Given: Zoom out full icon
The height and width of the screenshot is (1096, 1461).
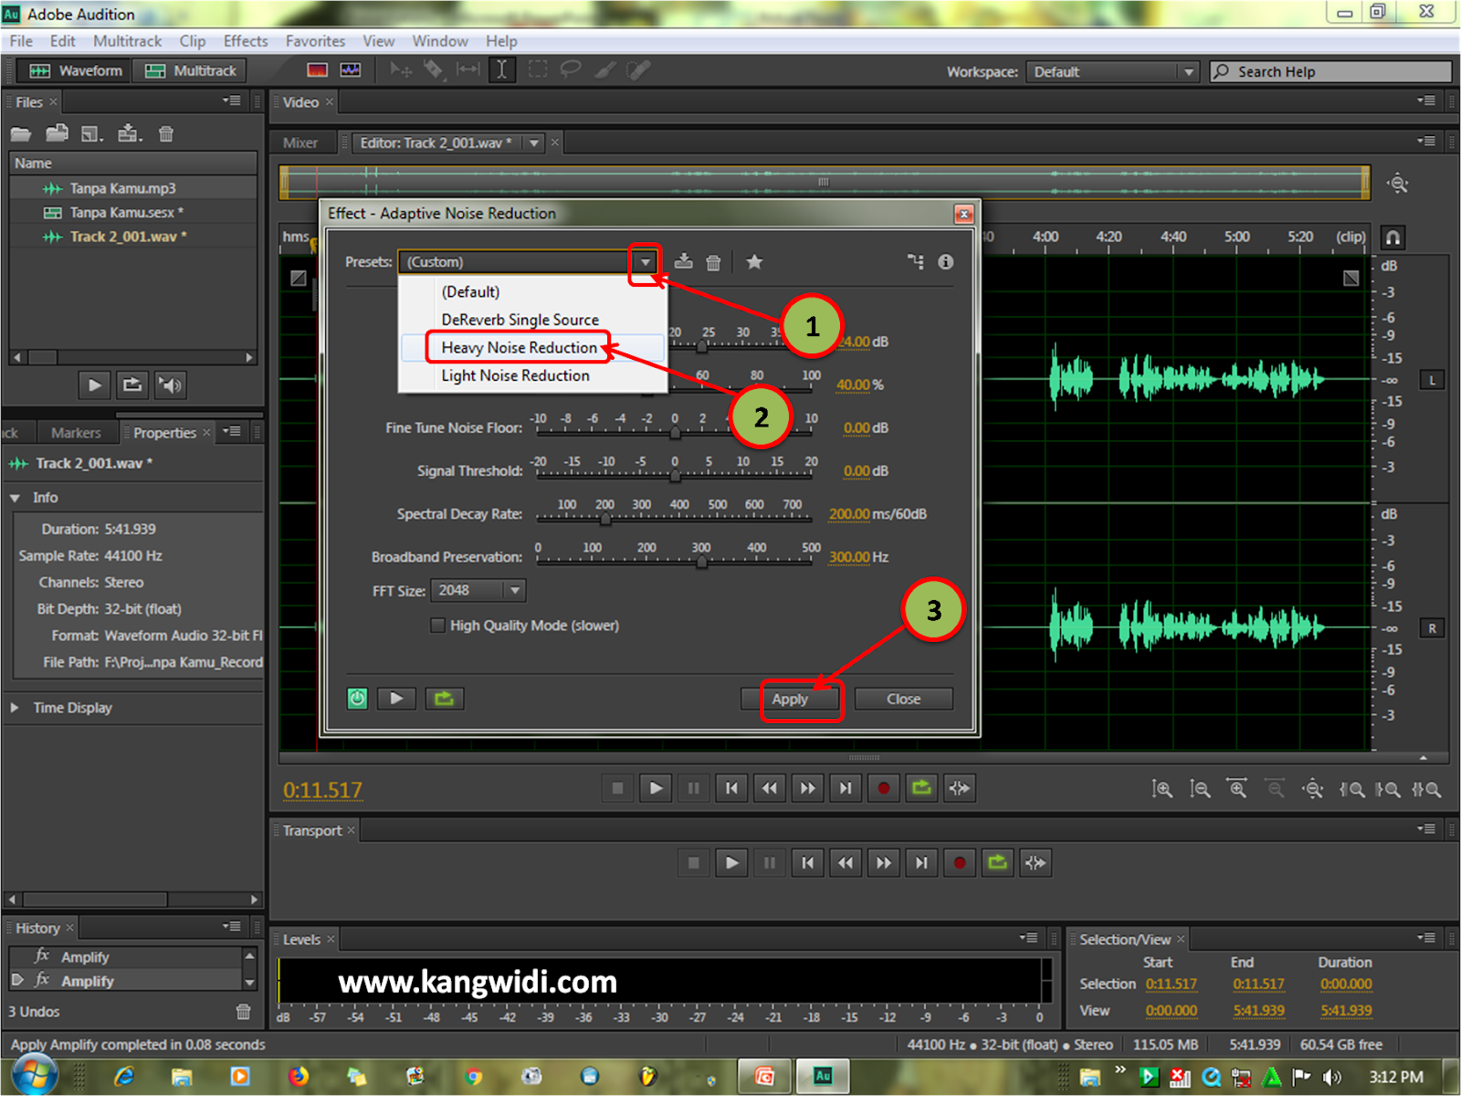Looking at the screenshot, I should pos(1313,789).
